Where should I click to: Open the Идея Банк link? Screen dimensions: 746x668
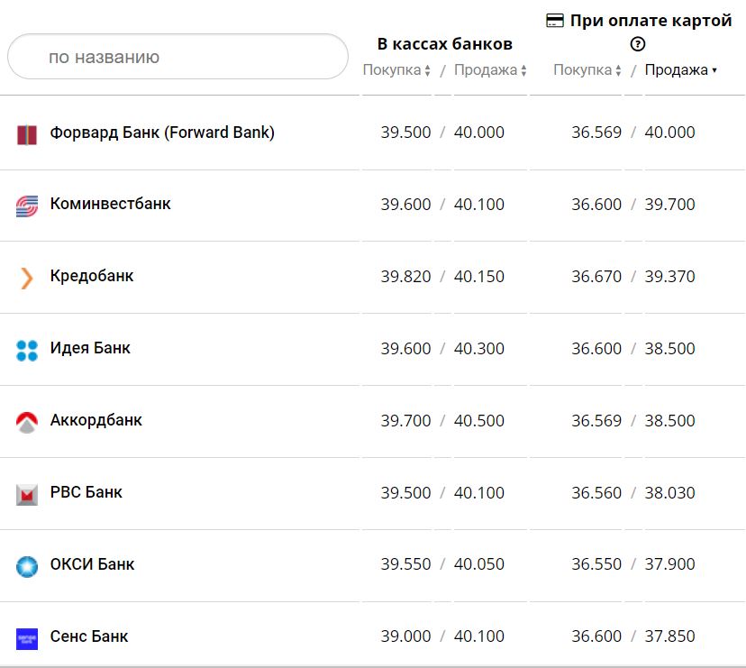coord(90,348)
